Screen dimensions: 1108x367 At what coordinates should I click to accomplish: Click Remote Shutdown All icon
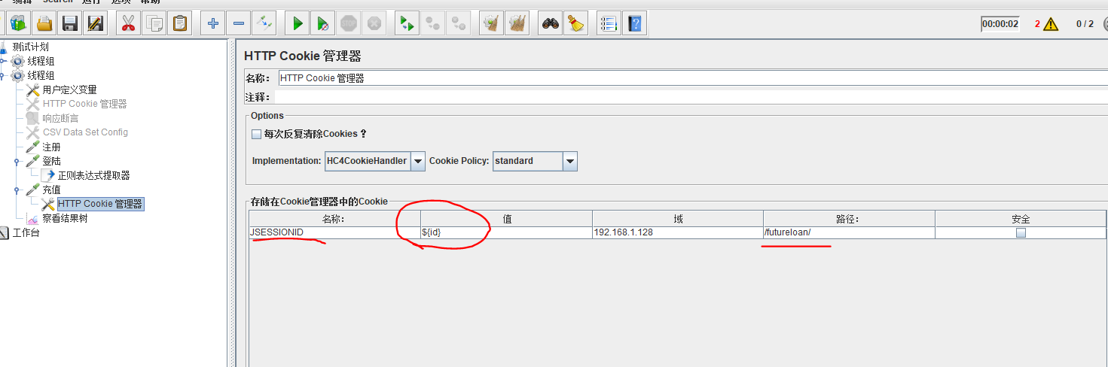click(459, 23)
